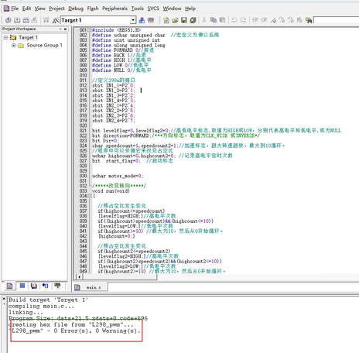Open the File menu
Image resolution: width=359 pixels, height=353 pixels.
point(15,9)
